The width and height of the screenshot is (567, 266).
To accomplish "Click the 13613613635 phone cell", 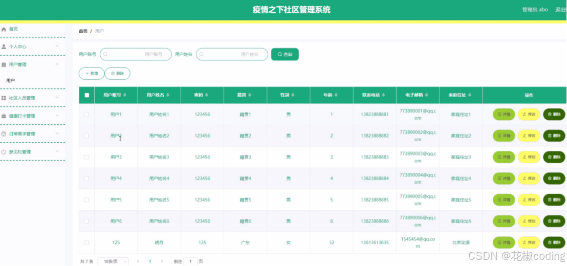I will tap(375, 242).
